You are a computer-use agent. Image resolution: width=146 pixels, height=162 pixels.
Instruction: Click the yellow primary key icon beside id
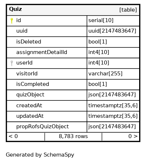click(x=12, y=21)
